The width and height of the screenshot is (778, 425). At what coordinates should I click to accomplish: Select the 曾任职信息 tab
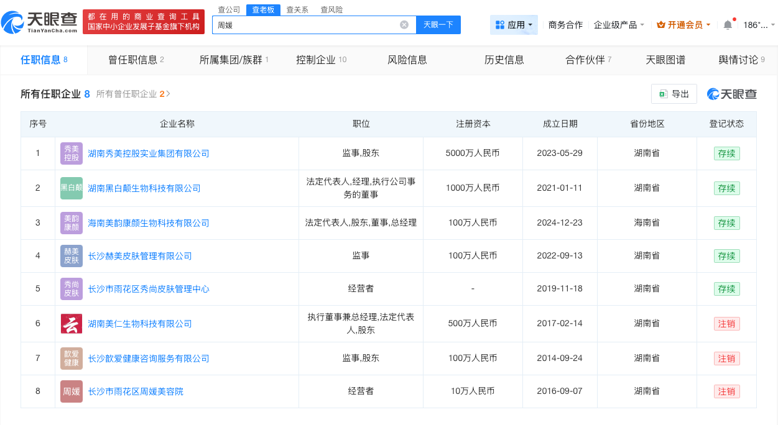(x=134, y=60)
